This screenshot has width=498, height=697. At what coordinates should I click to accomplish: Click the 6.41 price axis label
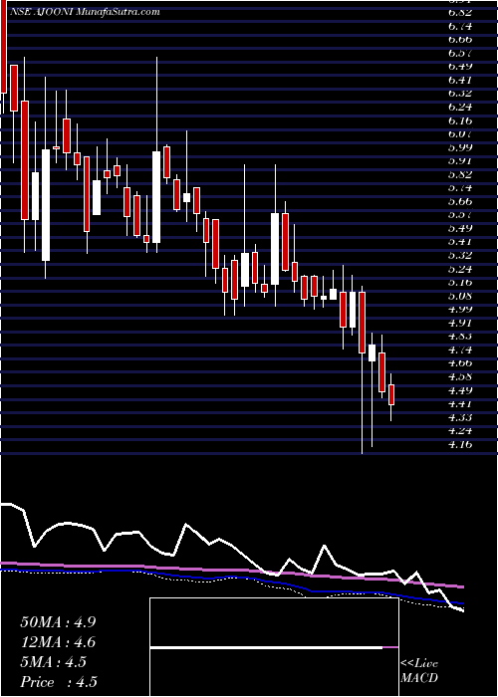pyautogui.click(x=460, y=80)
